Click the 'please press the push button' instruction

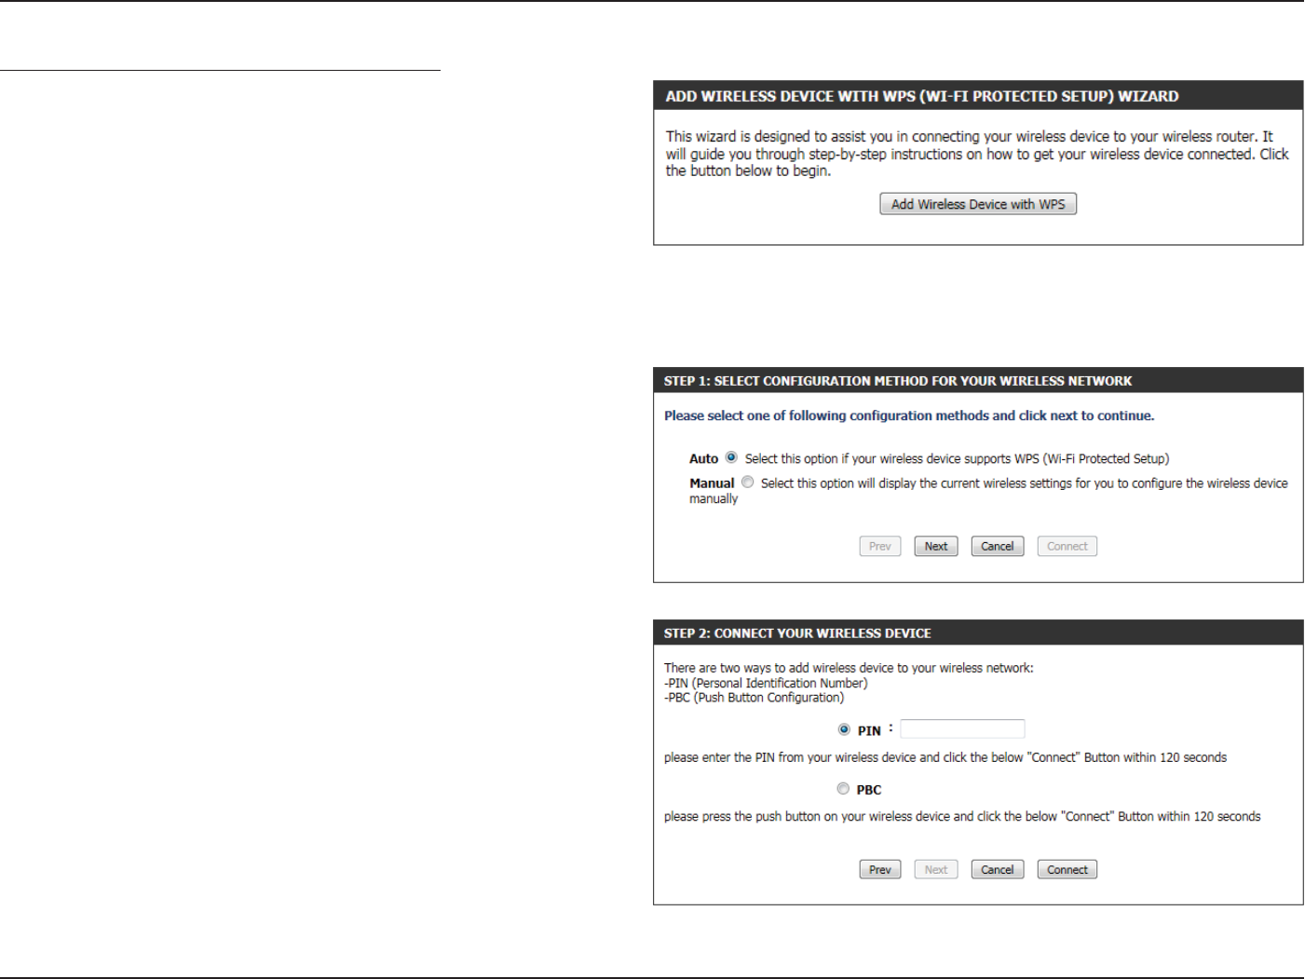pos(962,816)
